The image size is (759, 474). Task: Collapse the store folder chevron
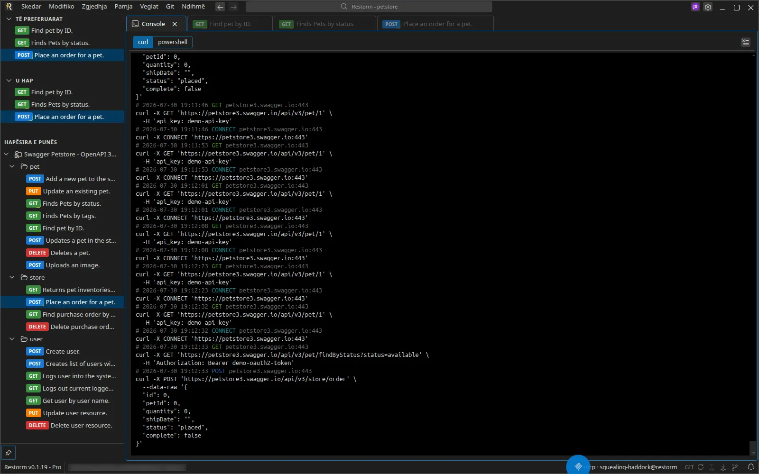click(12, 277)
